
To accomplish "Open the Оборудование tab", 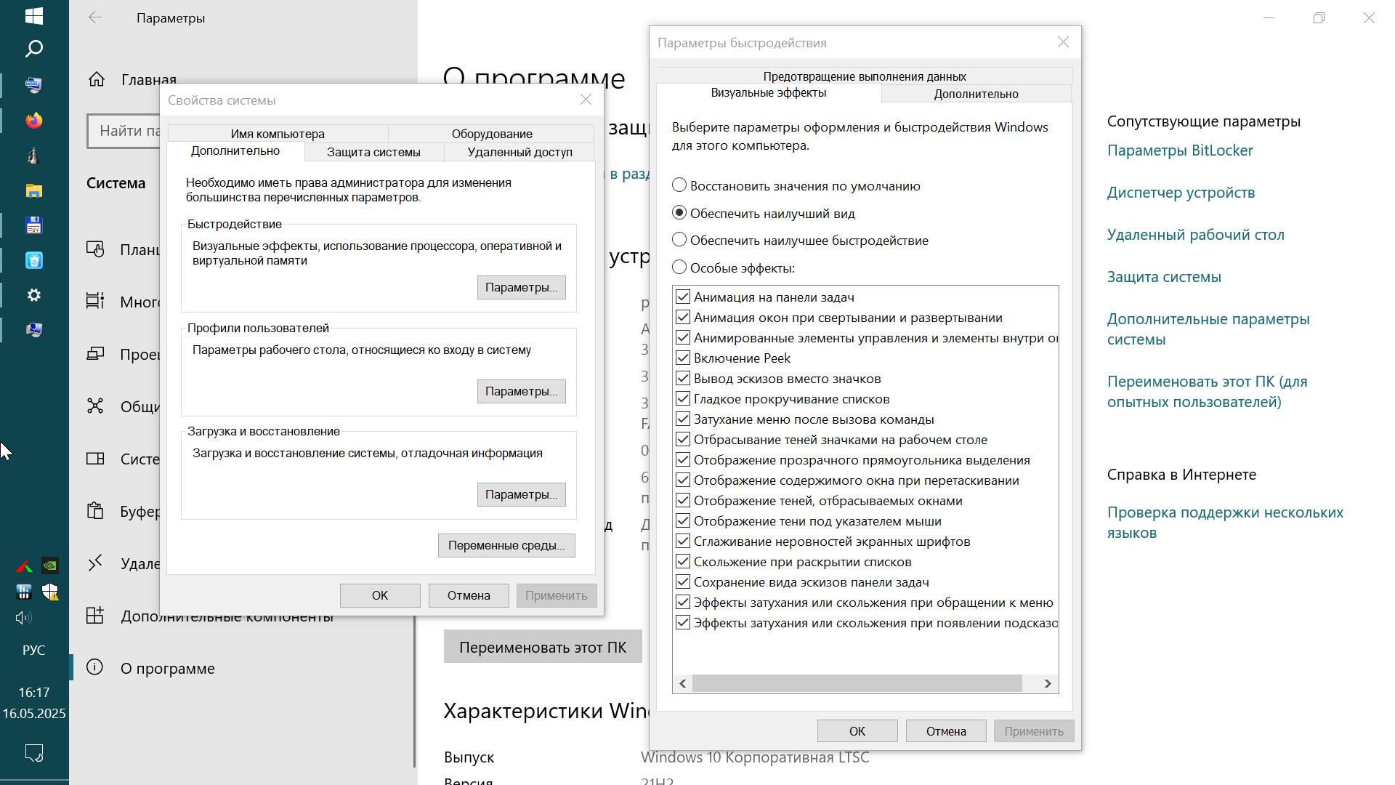I will click(x=492, y=134).
